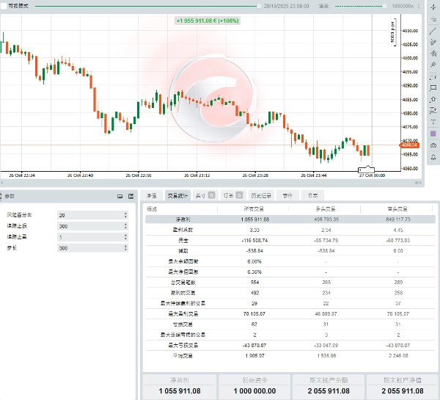Screen dimensions: 440x400
Task: Switch to the 净值 equity tab
Action: (x=152, y=195)
